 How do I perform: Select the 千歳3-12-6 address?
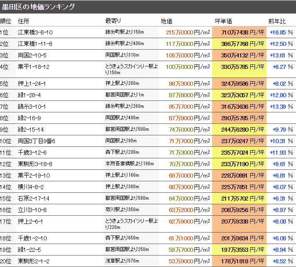tap(32, 153)
